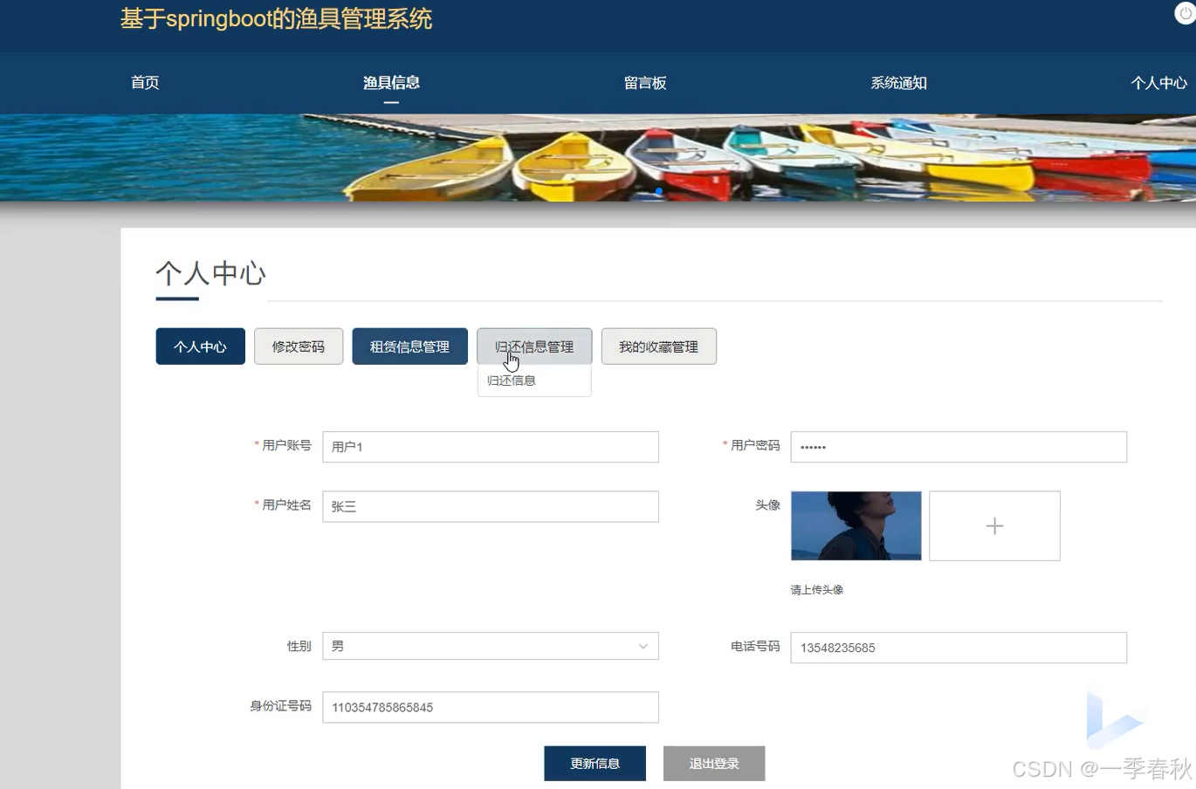
Task: Click the 电话号码 phone number field
Action: click(x=958, y=647)
